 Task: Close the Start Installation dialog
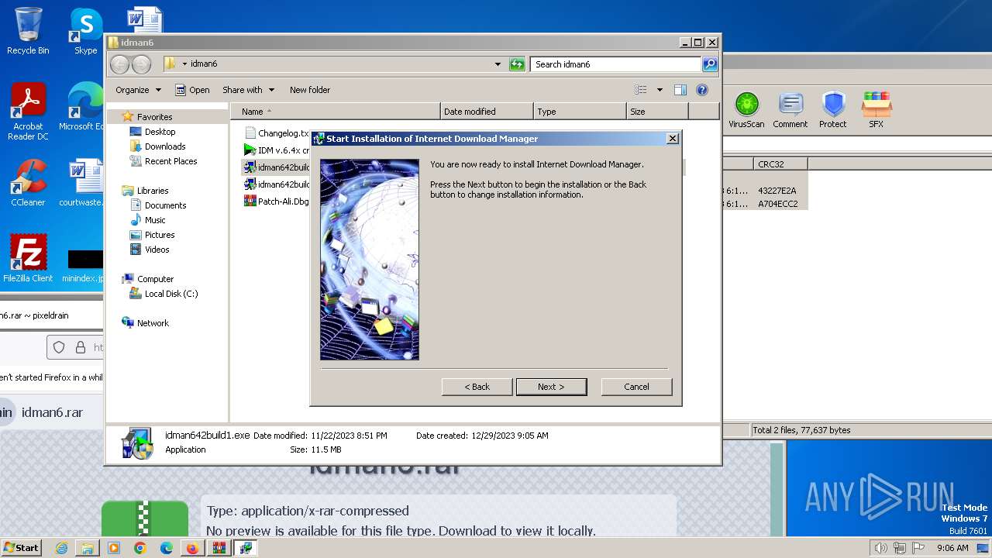tap(673, 138)
